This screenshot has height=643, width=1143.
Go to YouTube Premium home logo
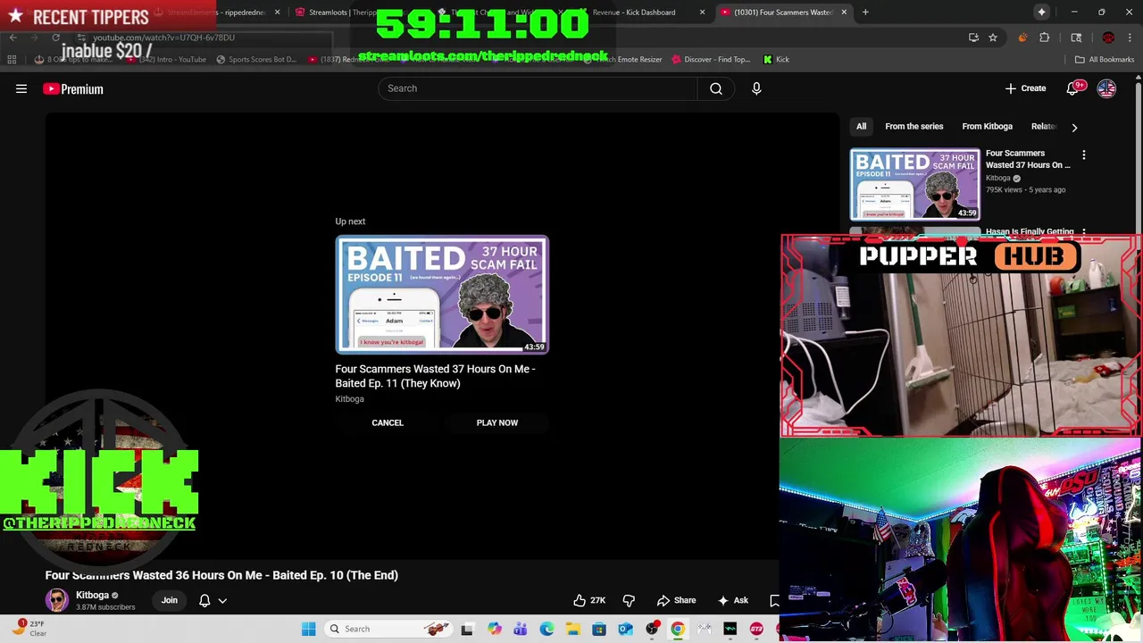tap(73, 88)
